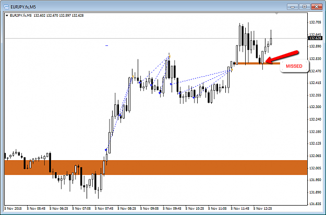Click the 5 Nov 07:45 time axis label
326x215 pixels.
[104, 208]
